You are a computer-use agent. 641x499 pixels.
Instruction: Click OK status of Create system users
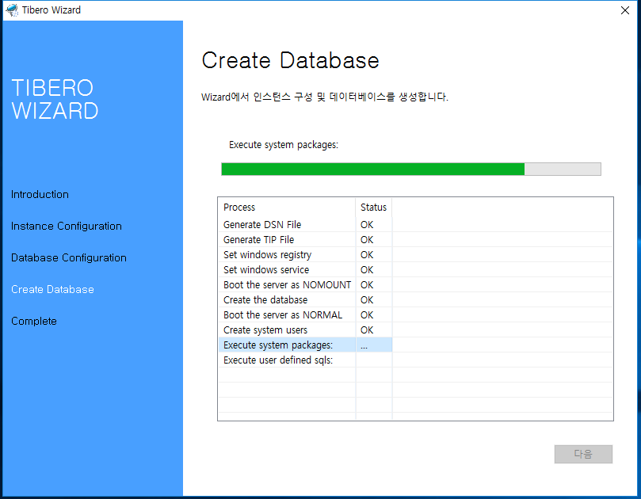coord(367,330)
